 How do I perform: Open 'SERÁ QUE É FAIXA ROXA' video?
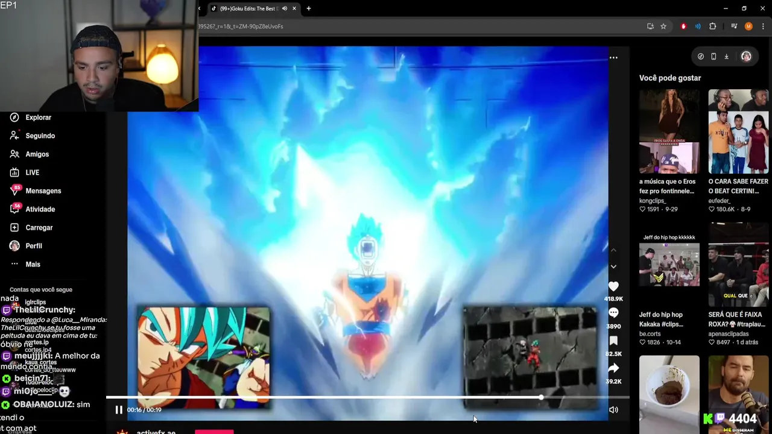tap(738, 265)
